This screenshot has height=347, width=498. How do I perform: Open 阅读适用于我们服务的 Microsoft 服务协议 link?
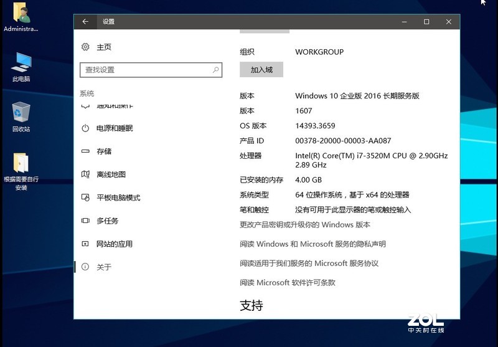coord(309,263)
